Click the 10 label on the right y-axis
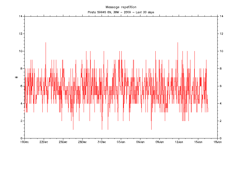This screenshot has height=171, width=242. coord(221,51)
